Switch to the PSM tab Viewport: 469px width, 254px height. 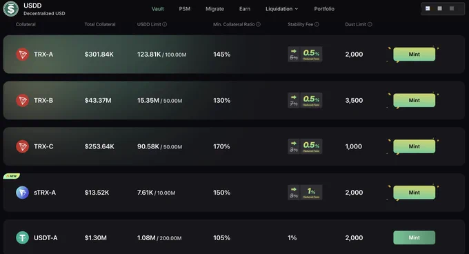185,9
